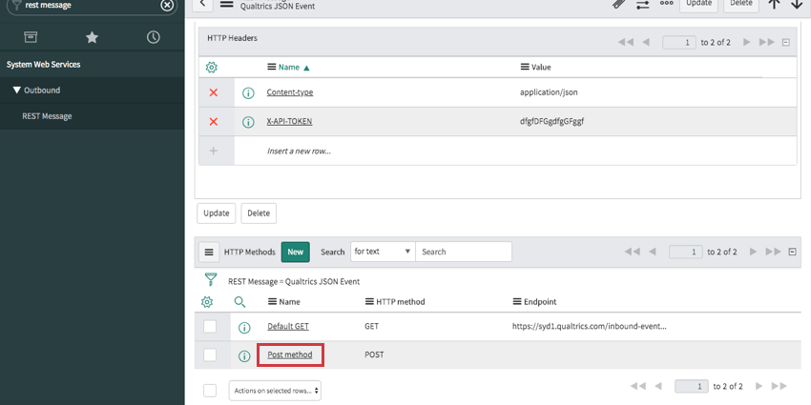This screenshot has width=811, height=405.
Task: Open the HTTP Methods list hamburger menu
Action: tap(209, 253)
